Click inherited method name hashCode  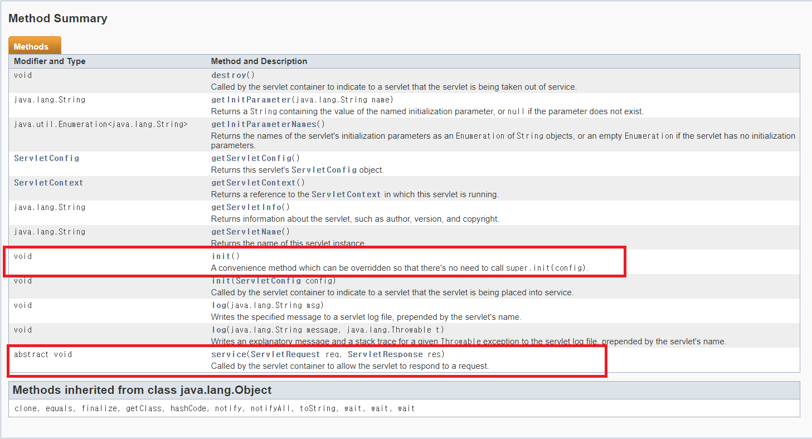(x=188, y=408)
